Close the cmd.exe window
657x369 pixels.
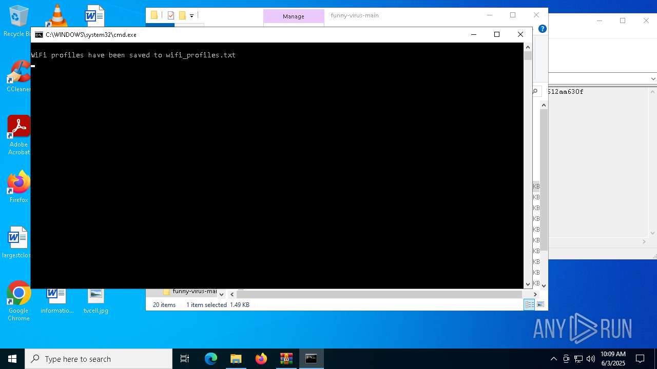pyautogui.click(x=520, y=34)
